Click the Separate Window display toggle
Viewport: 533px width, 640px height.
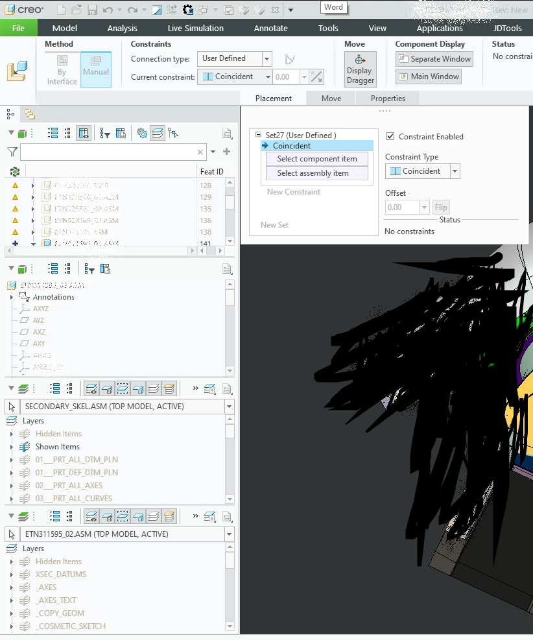[x=434, y=58]
